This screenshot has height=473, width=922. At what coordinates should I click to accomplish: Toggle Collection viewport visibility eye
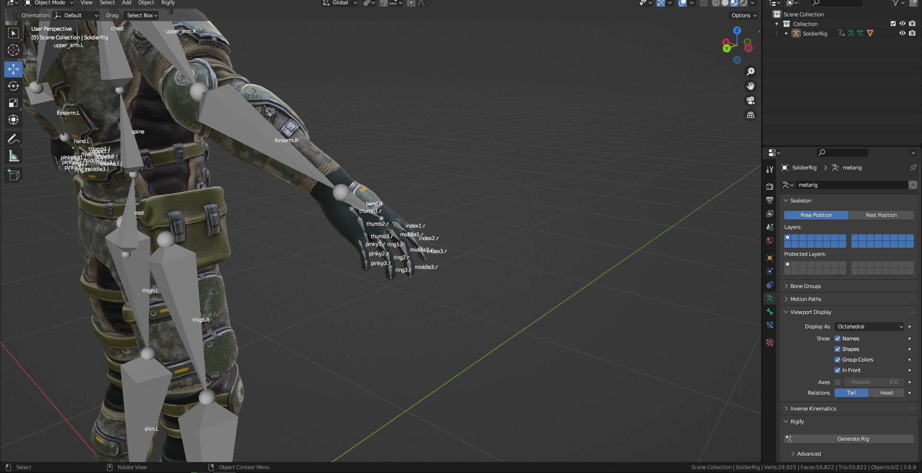click(902, 24)
